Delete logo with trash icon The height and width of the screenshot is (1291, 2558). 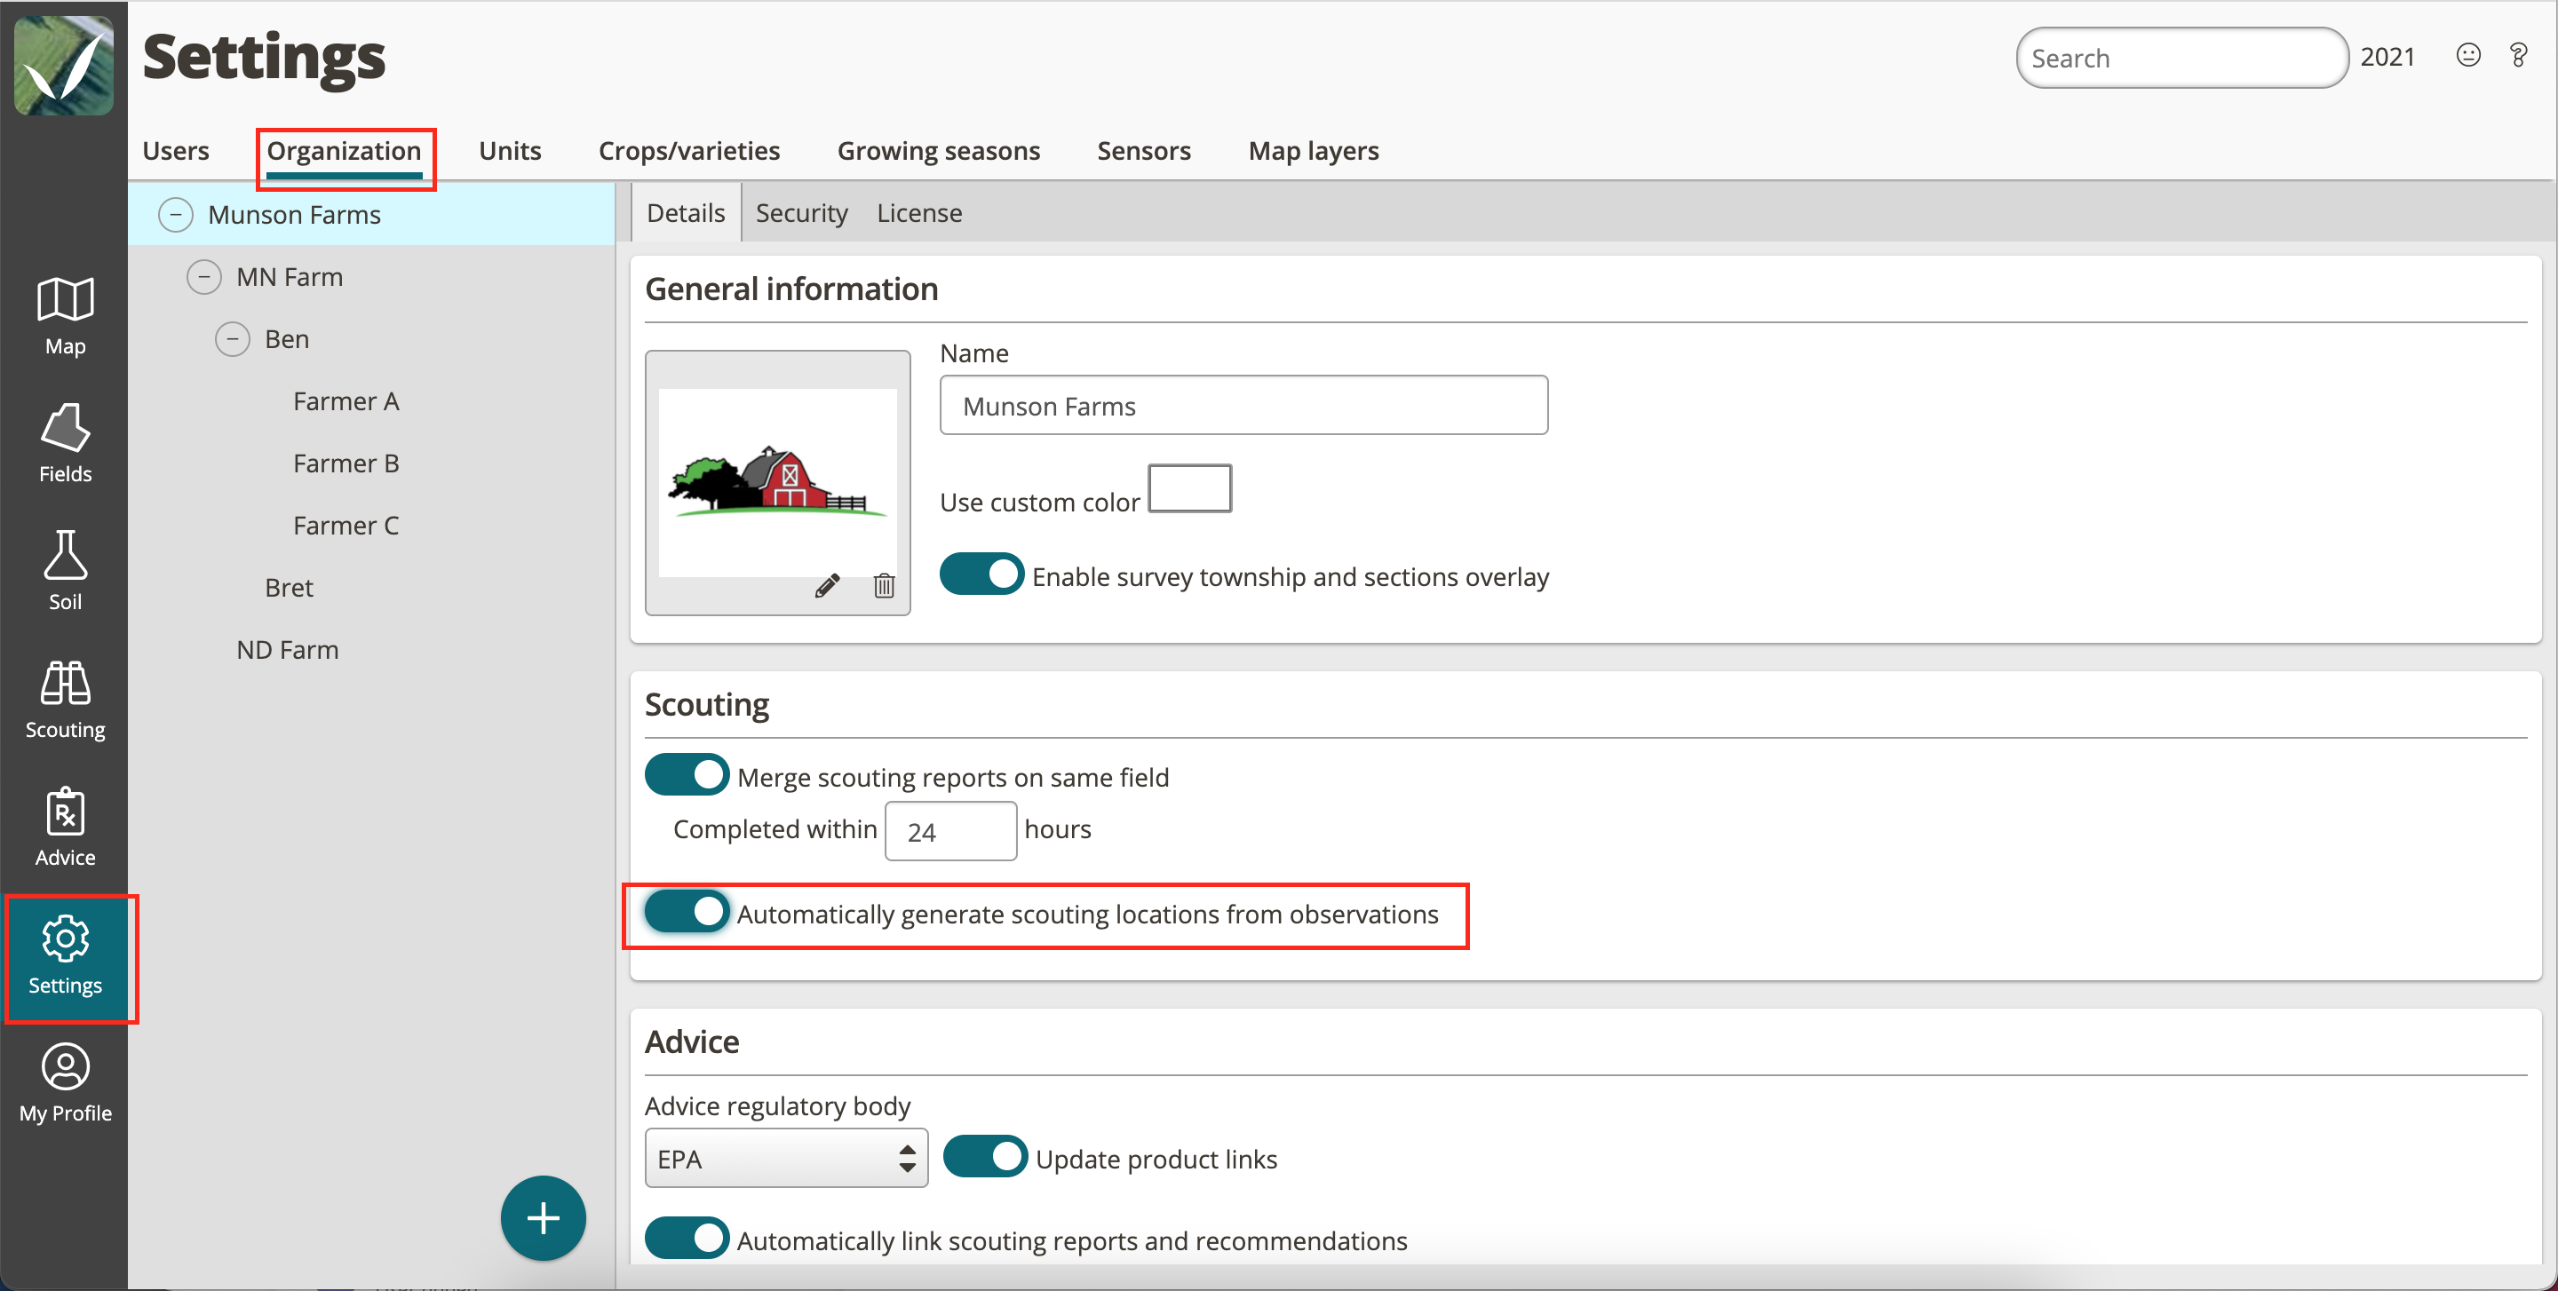pyautogui.click(x=884, y=587)
